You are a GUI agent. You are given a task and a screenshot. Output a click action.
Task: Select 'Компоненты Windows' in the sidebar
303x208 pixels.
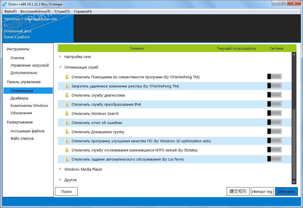pyautogui.click(x=29, y=105)
